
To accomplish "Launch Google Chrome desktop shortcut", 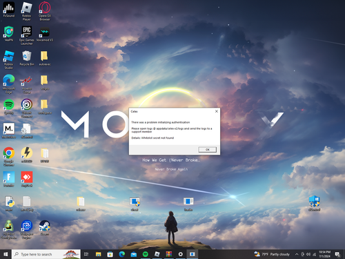I will [x=9, y=157].
